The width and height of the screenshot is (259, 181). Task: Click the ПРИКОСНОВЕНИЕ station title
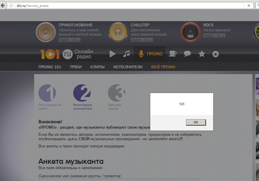click(x=76, y=25)
